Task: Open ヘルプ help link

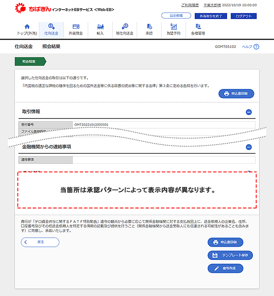Action: click(247, 47)
